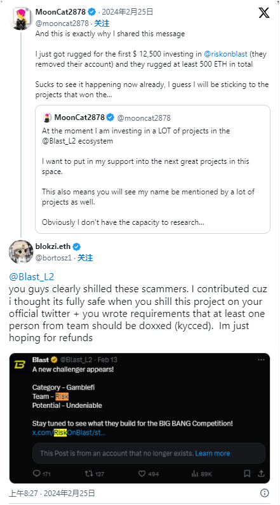Open blokzi.eth's profile avatar
The width and height of the screenshot is (280, 505).
[21, 252]
